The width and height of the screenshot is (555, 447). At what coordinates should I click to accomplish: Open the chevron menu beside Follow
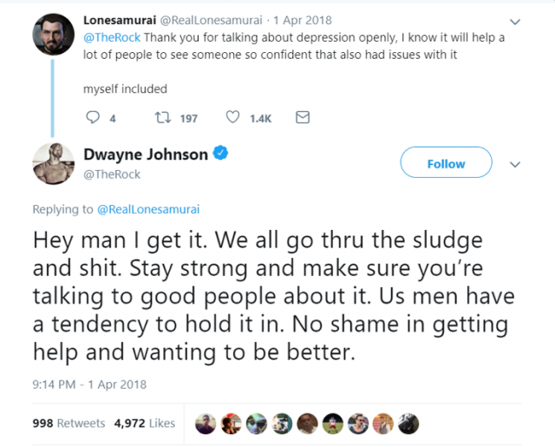tap(515, 164)
